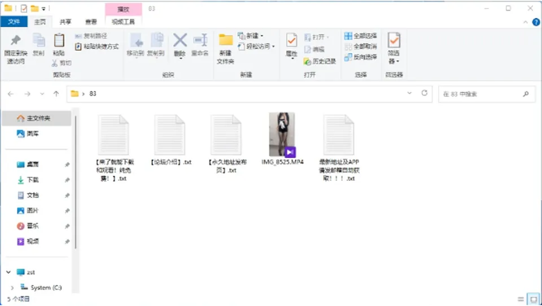Go forward with the right arrow

pyautogui.click(x=27, y=94)
